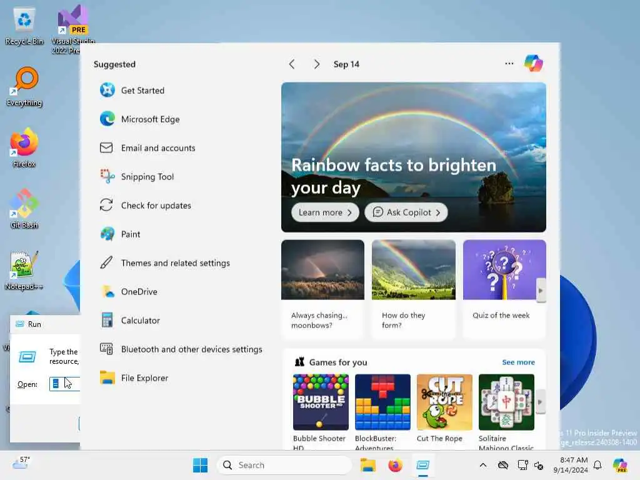
Task: Open the BlockBuster Adventures game
Action: click(382, 411)
